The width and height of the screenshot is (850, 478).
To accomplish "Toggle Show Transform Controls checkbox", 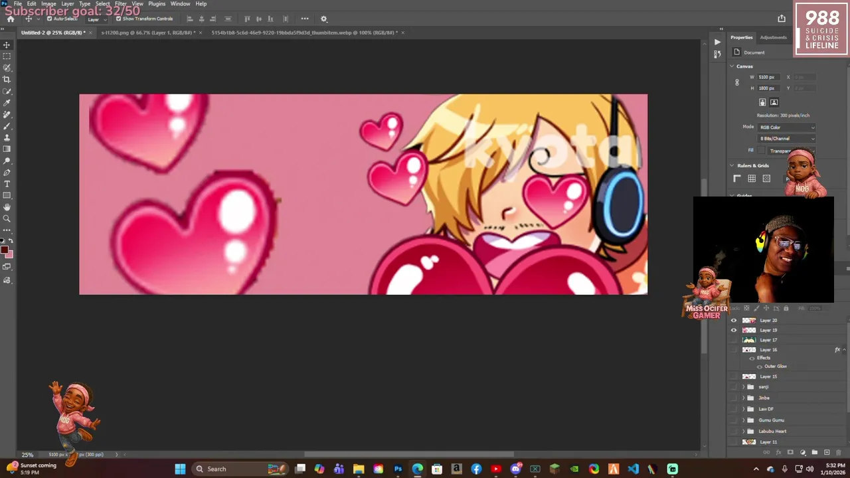I will point(118,19).
